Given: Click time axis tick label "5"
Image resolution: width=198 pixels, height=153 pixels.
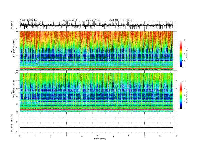Looking at the screenshot, I should [98, 136].
